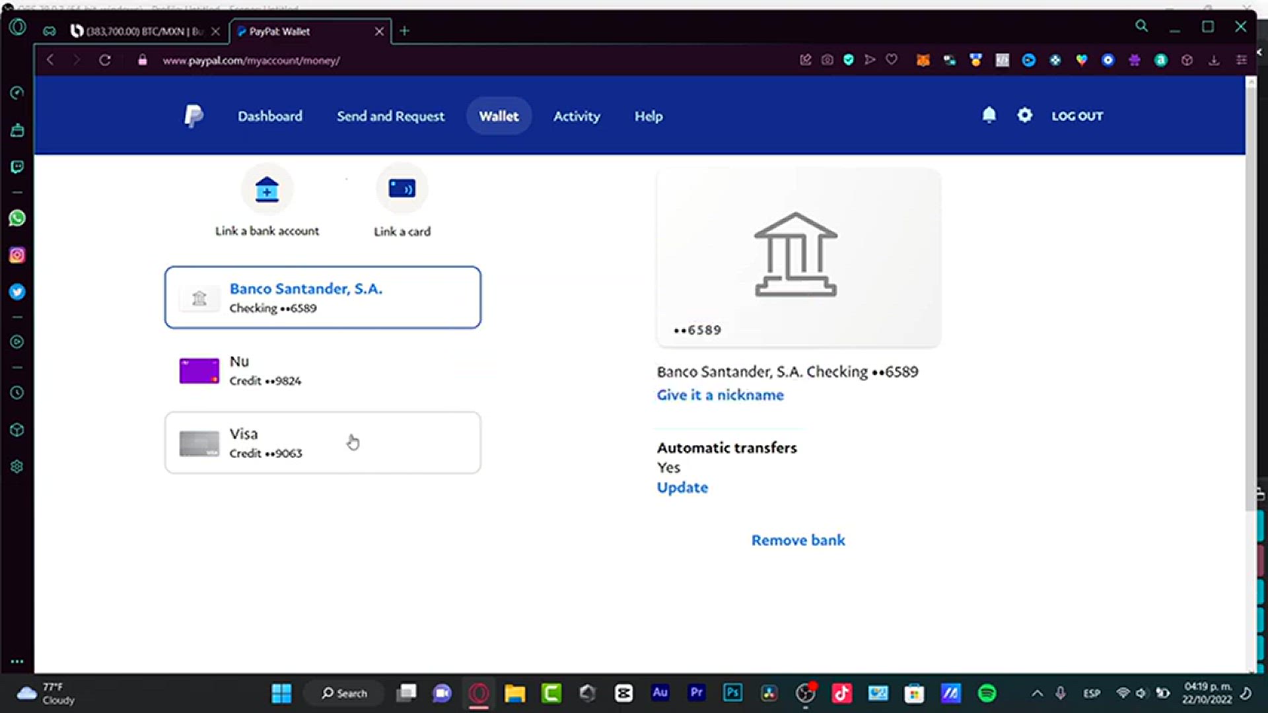Click Remove bank link
The width and height of the screenshot is (1268, 713).
798,540
